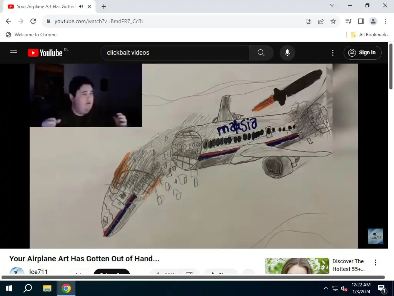This screenshot has width=394, height=296.
Task: Open the Windows Start menu
Action: 9,288
